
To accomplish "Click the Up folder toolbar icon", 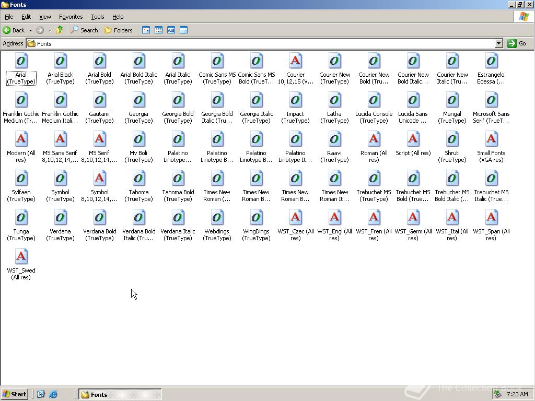I will (x=60, y=30).
